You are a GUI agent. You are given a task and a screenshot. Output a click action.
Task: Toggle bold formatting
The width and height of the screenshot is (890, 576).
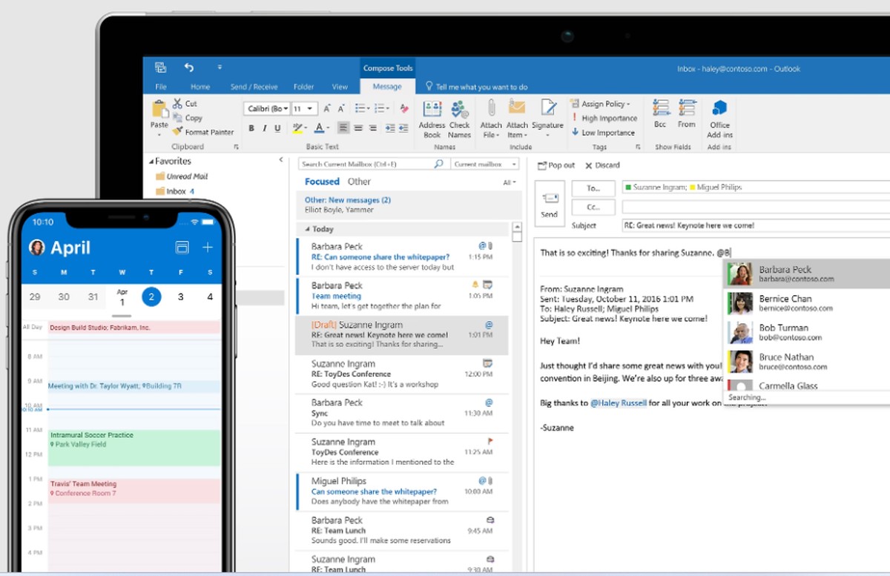tap(250, 128)
